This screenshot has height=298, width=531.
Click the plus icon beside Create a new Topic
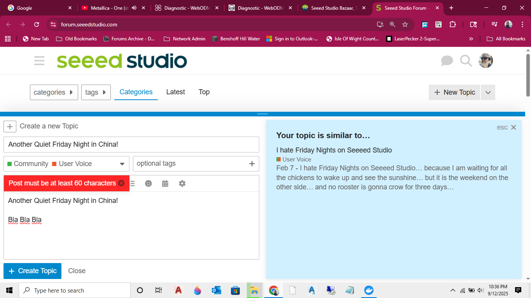10,126
